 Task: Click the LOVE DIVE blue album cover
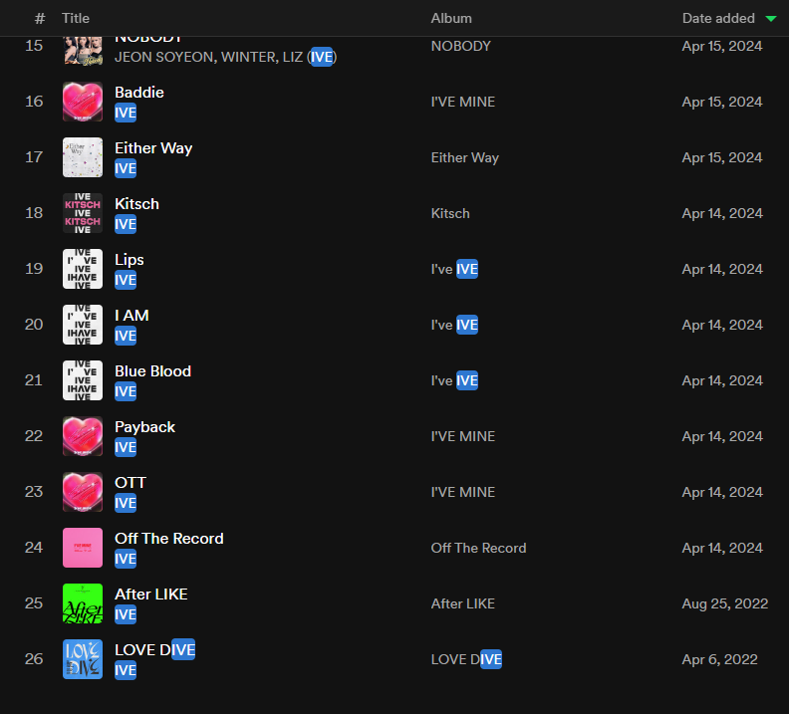coord(83,659)
